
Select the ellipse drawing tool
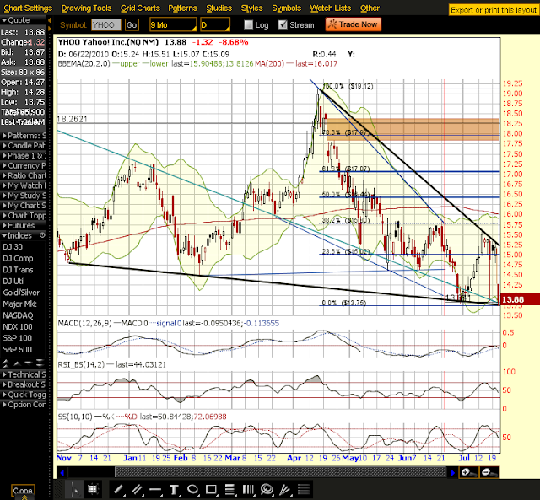[x=192, y=489]
